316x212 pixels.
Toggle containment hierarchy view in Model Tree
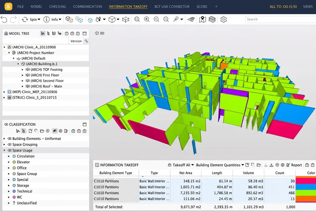[x=43, y=34]
